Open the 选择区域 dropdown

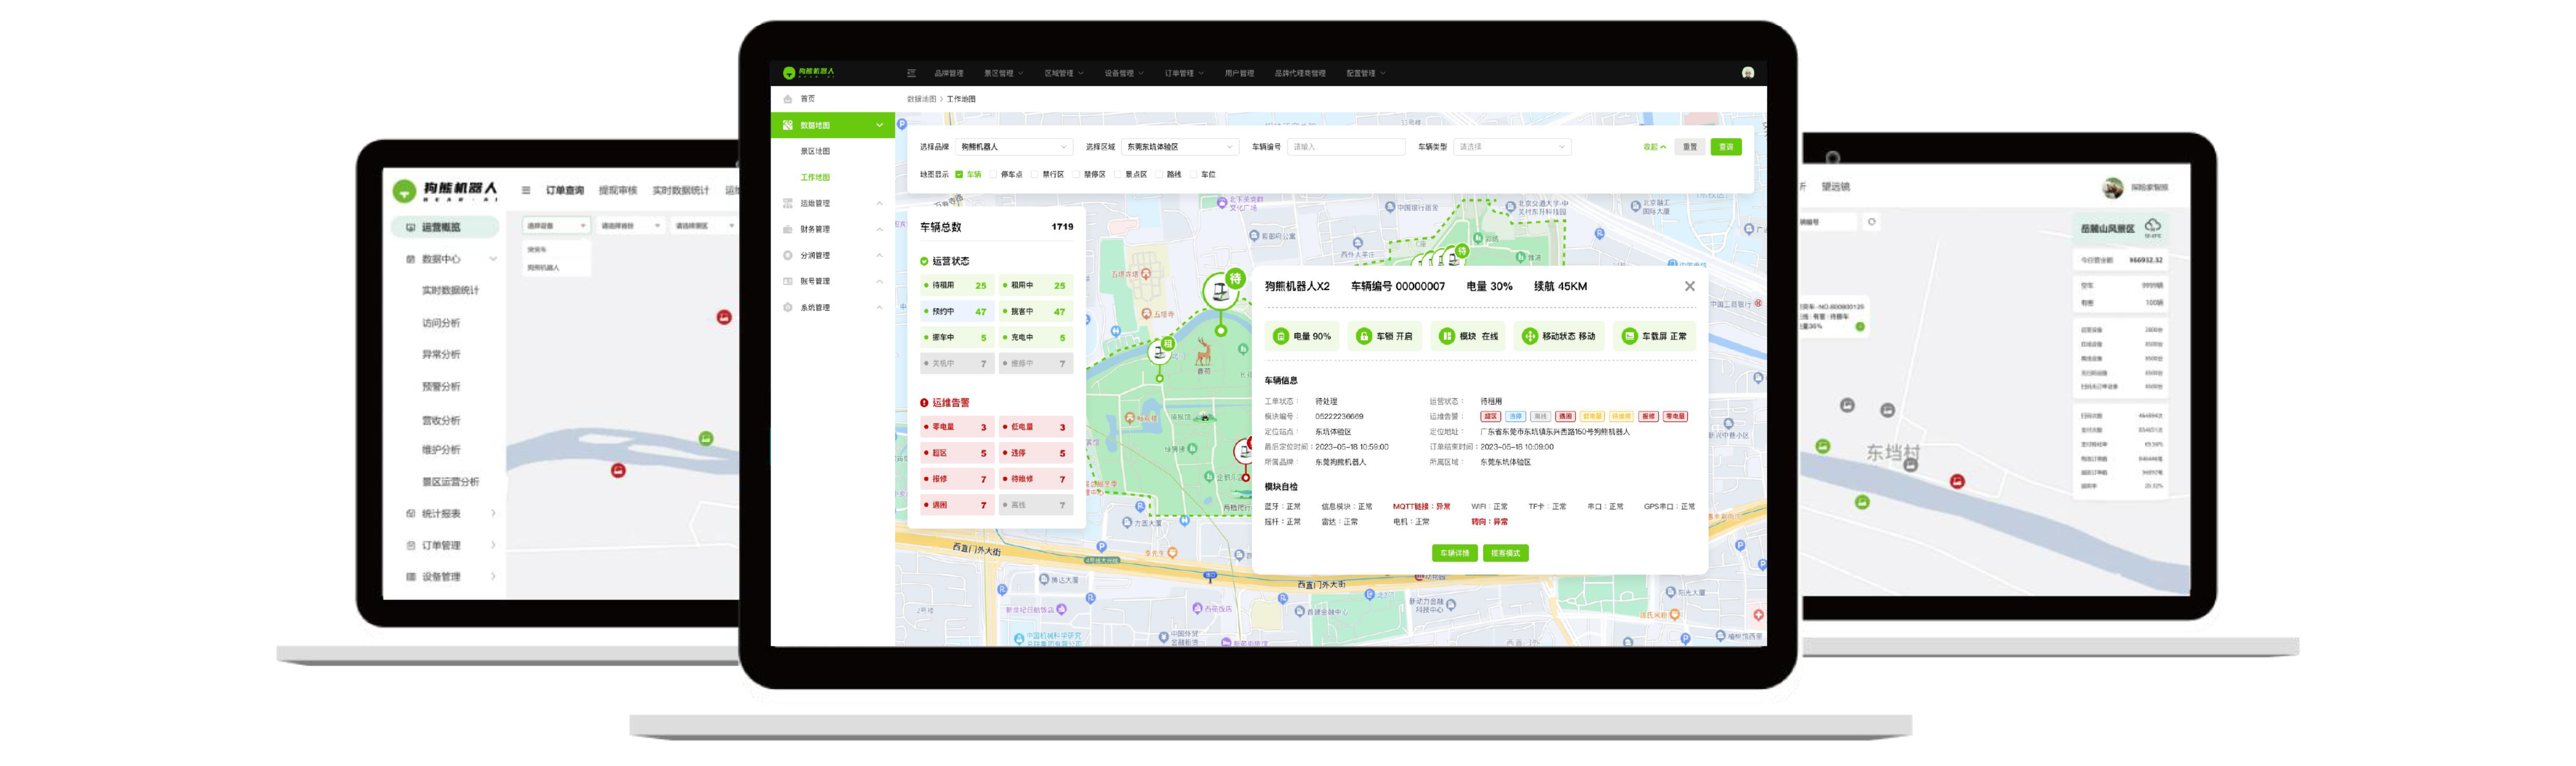pyautogui.click(x=1180, y=147)
